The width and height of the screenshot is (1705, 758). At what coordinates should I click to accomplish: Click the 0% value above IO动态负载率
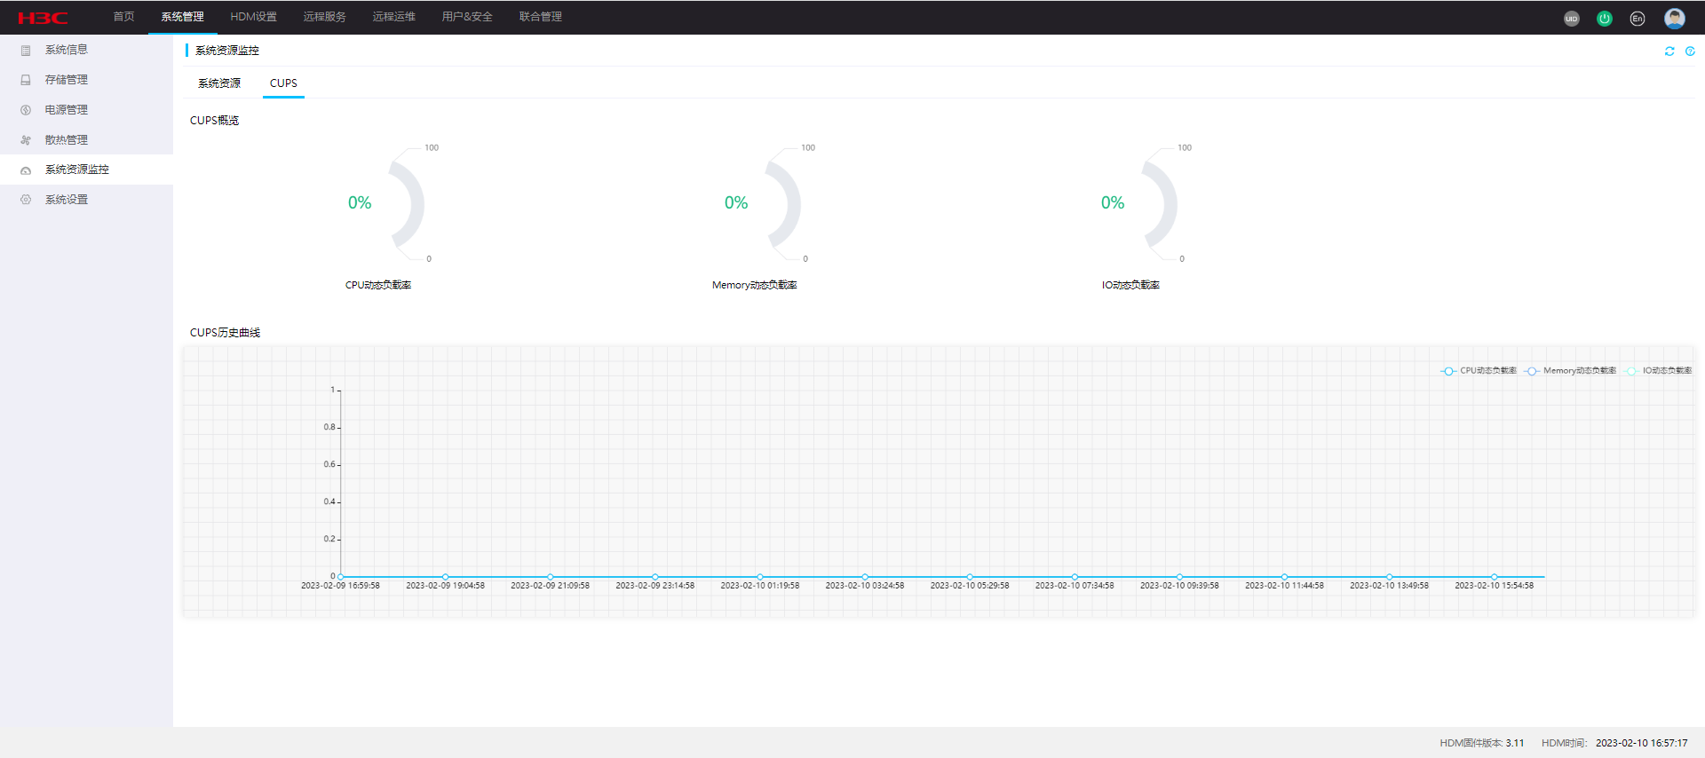coord(1113,203)
